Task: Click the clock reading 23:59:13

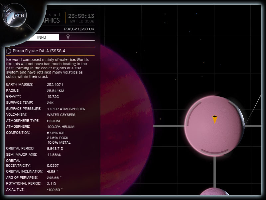Action: tap(81, 16)
